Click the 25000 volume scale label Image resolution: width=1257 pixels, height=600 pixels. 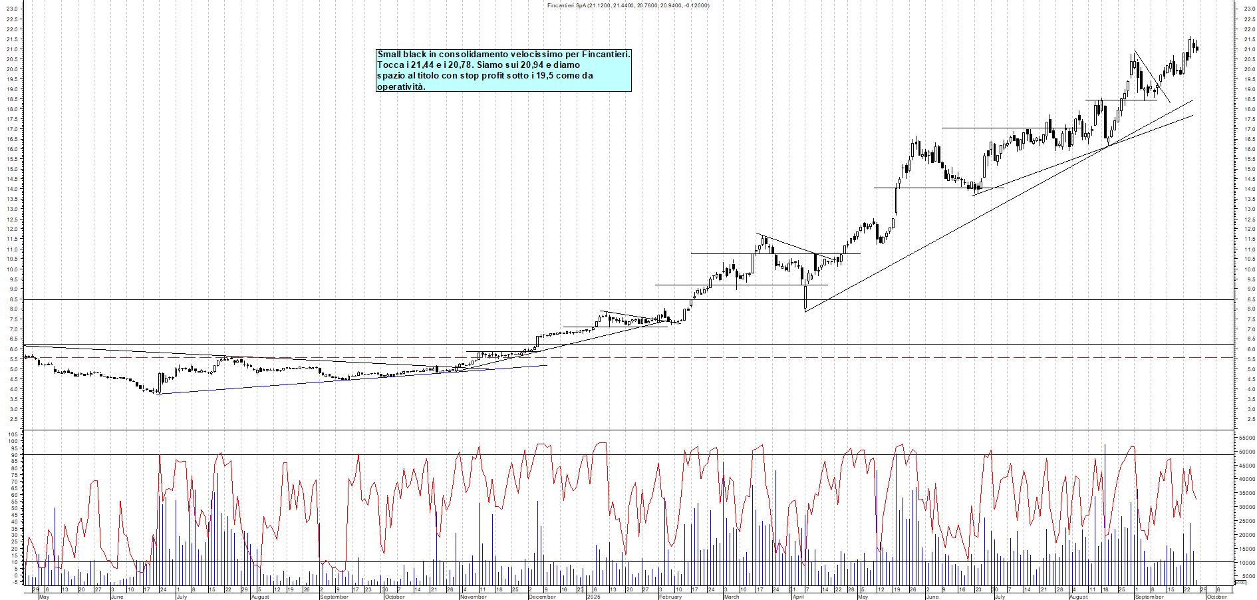point(1247,521)
